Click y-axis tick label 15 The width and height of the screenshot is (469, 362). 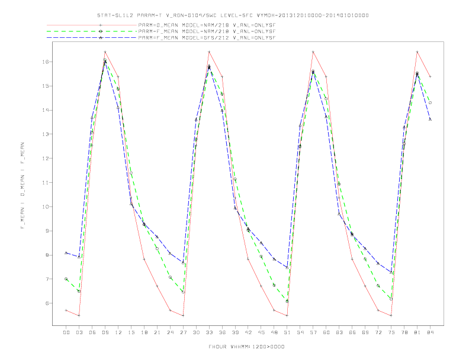[x=46, y=86]
